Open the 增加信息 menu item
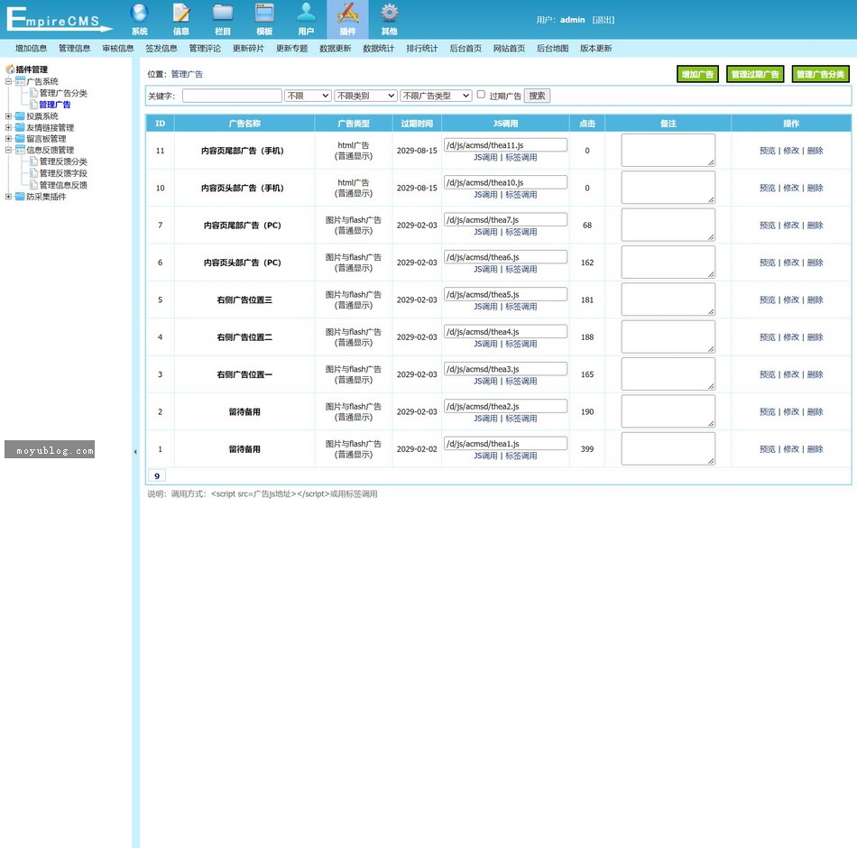 32,48
